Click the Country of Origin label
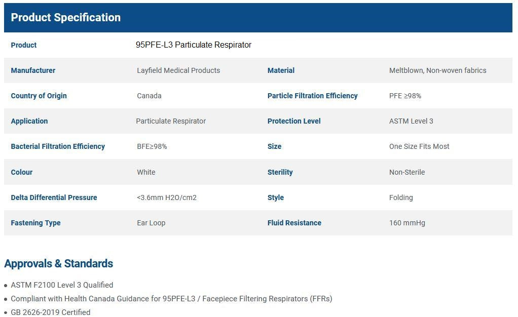518x317 pixels. (x=39, y=96)
